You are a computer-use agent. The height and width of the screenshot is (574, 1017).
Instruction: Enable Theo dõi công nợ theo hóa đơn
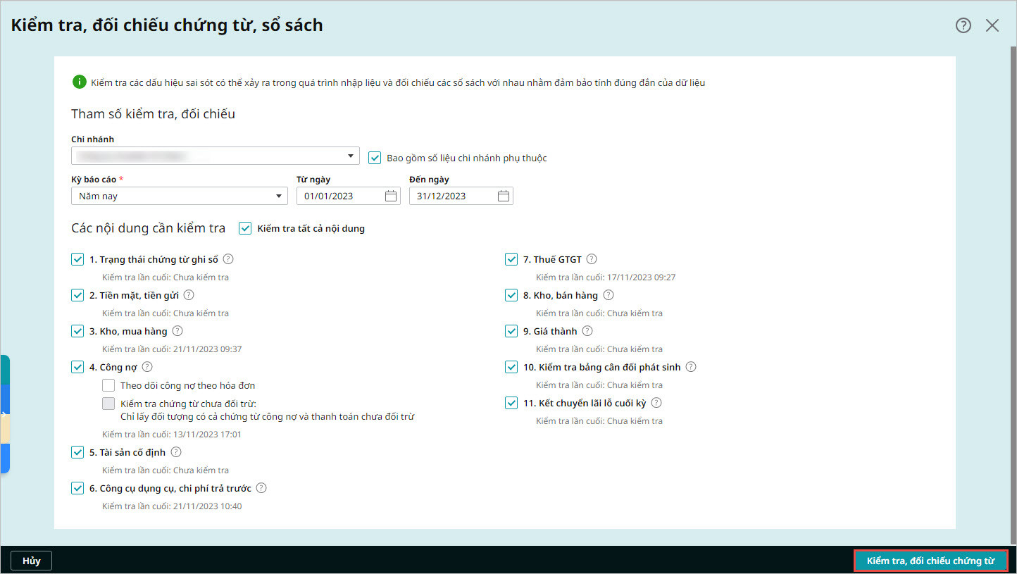[x=108, y=385]
